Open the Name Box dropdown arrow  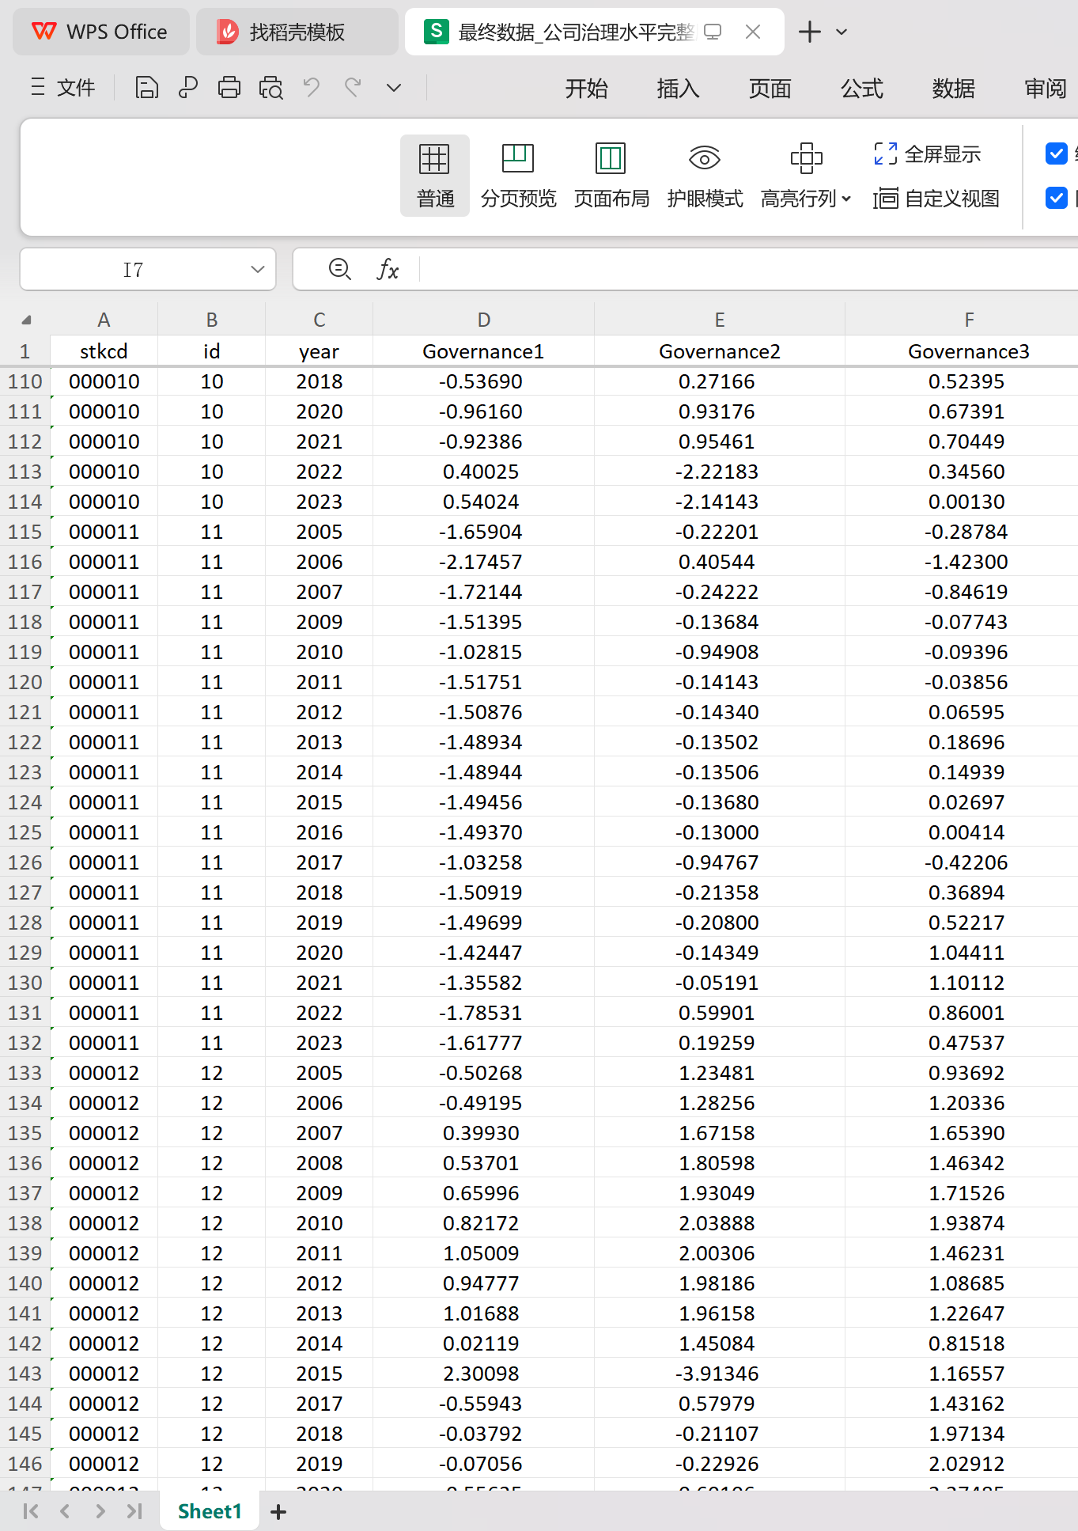257,269
